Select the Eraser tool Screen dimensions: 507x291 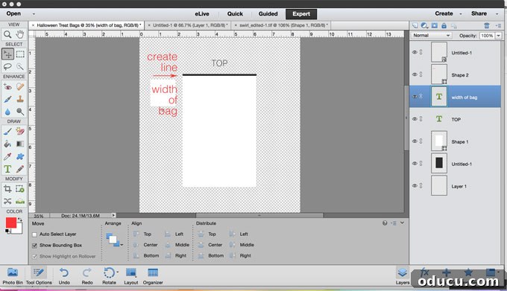(x=20, y=131)
